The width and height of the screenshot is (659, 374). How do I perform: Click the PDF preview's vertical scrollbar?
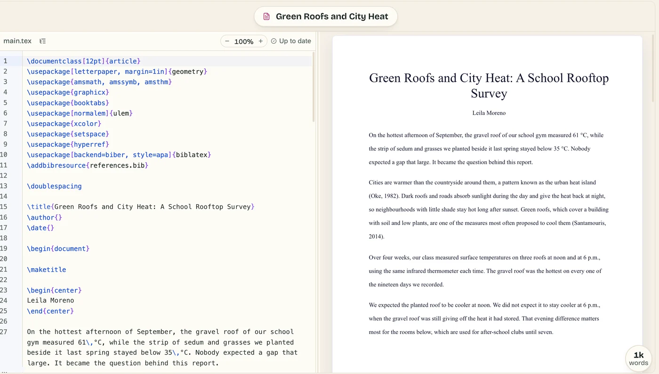[653, 69]
